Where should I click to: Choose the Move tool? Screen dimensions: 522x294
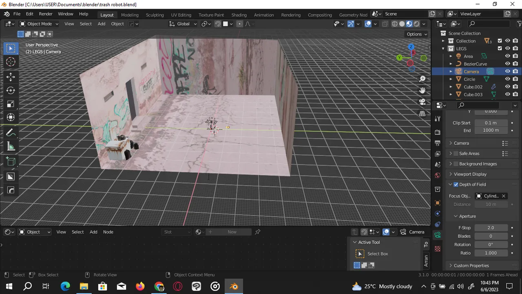pyautogui.click(x=11, y=77)
